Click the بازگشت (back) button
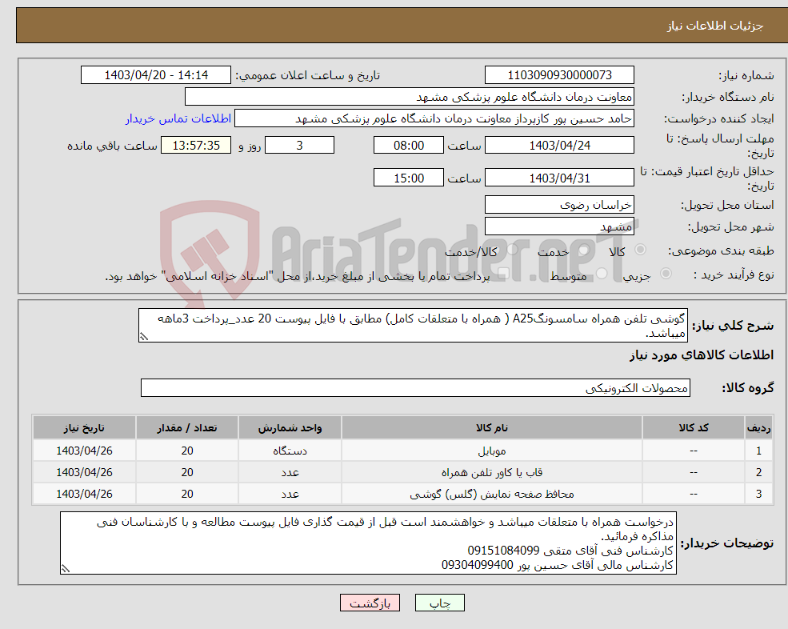 point(370,603)
